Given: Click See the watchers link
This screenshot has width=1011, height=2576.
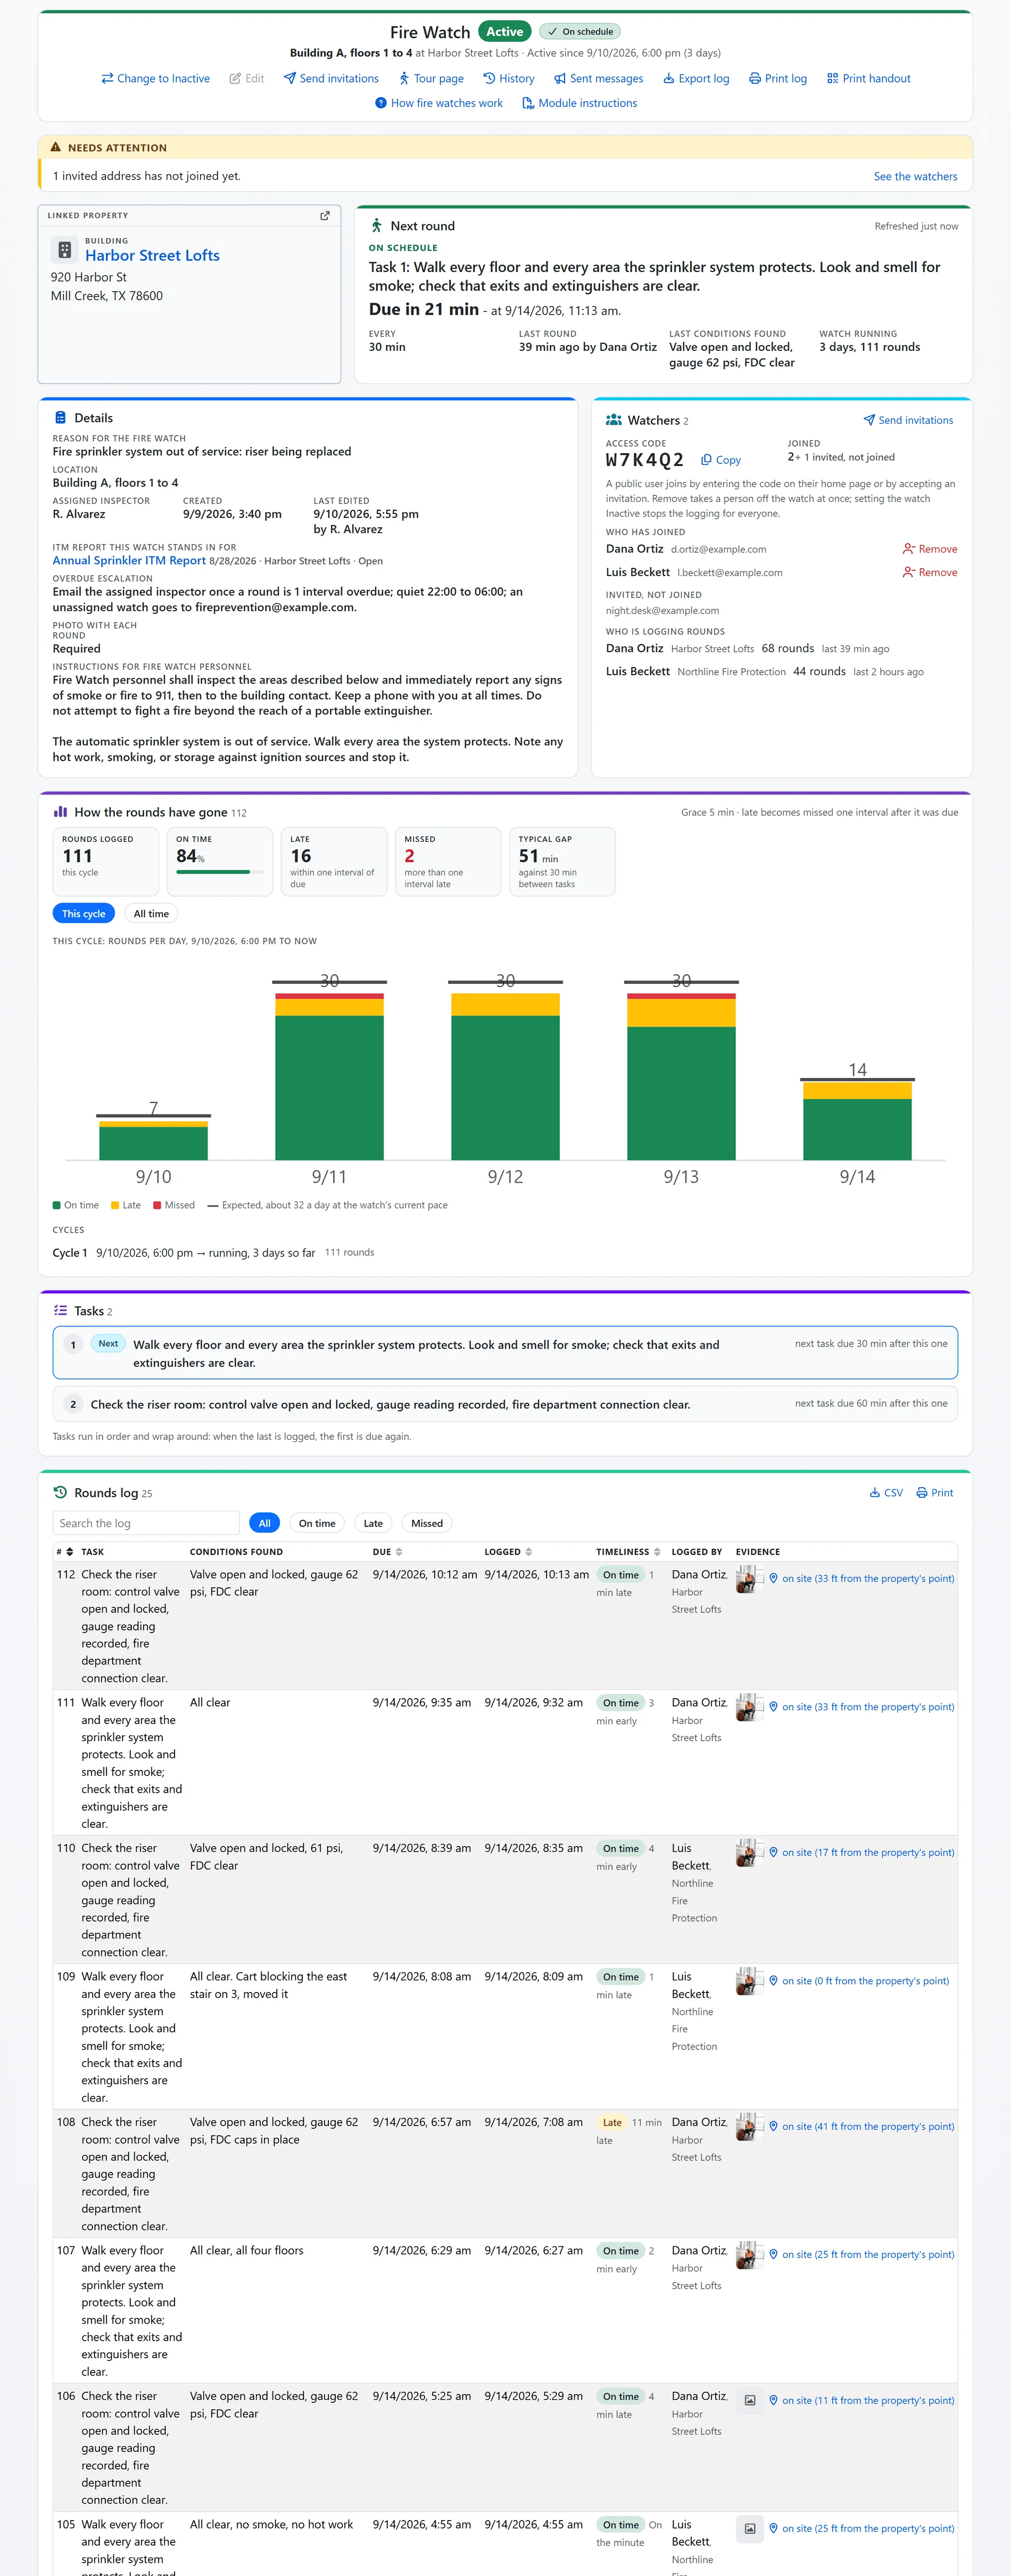Looking at the screenshot, I should (915, 176).
